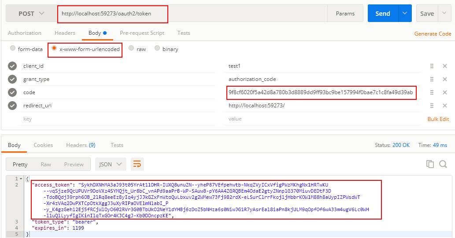Viewport: 455px width, 238px height.
Task: Click the "token_type": "bearer" line
Action: pos(65,222)
